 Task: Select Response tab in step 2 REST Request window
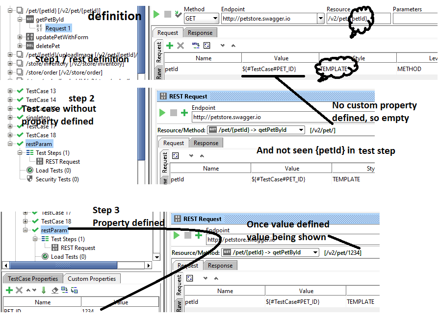coord(206,143)
